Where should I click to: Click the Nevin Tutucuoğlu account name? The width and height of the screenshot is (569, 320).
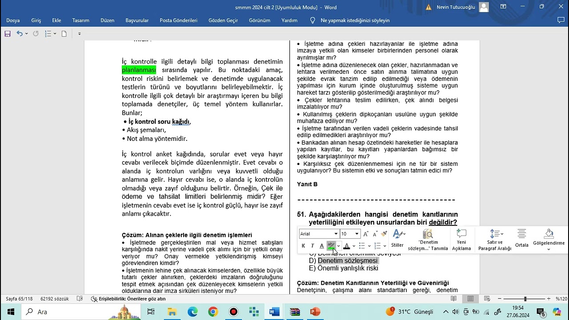[456, 7]
